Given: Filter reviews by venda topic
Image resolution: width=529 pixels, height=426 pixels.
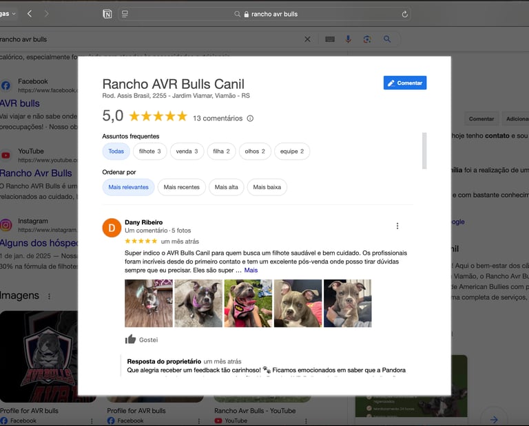Looking at the screenshot, I should [x=187, y=151].
